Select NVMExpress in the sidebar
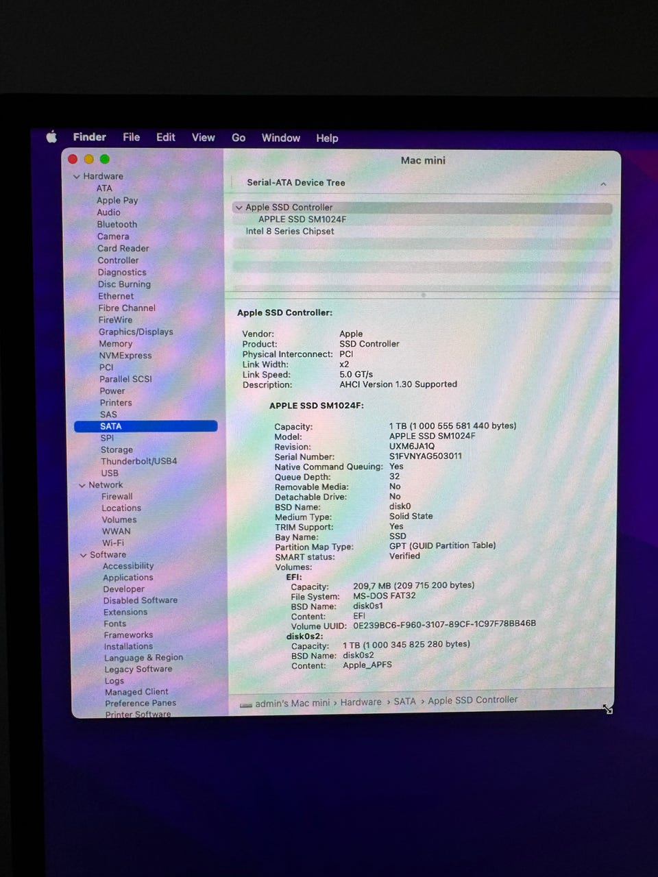Screen dimensions: 658x877 pos(125,356)
